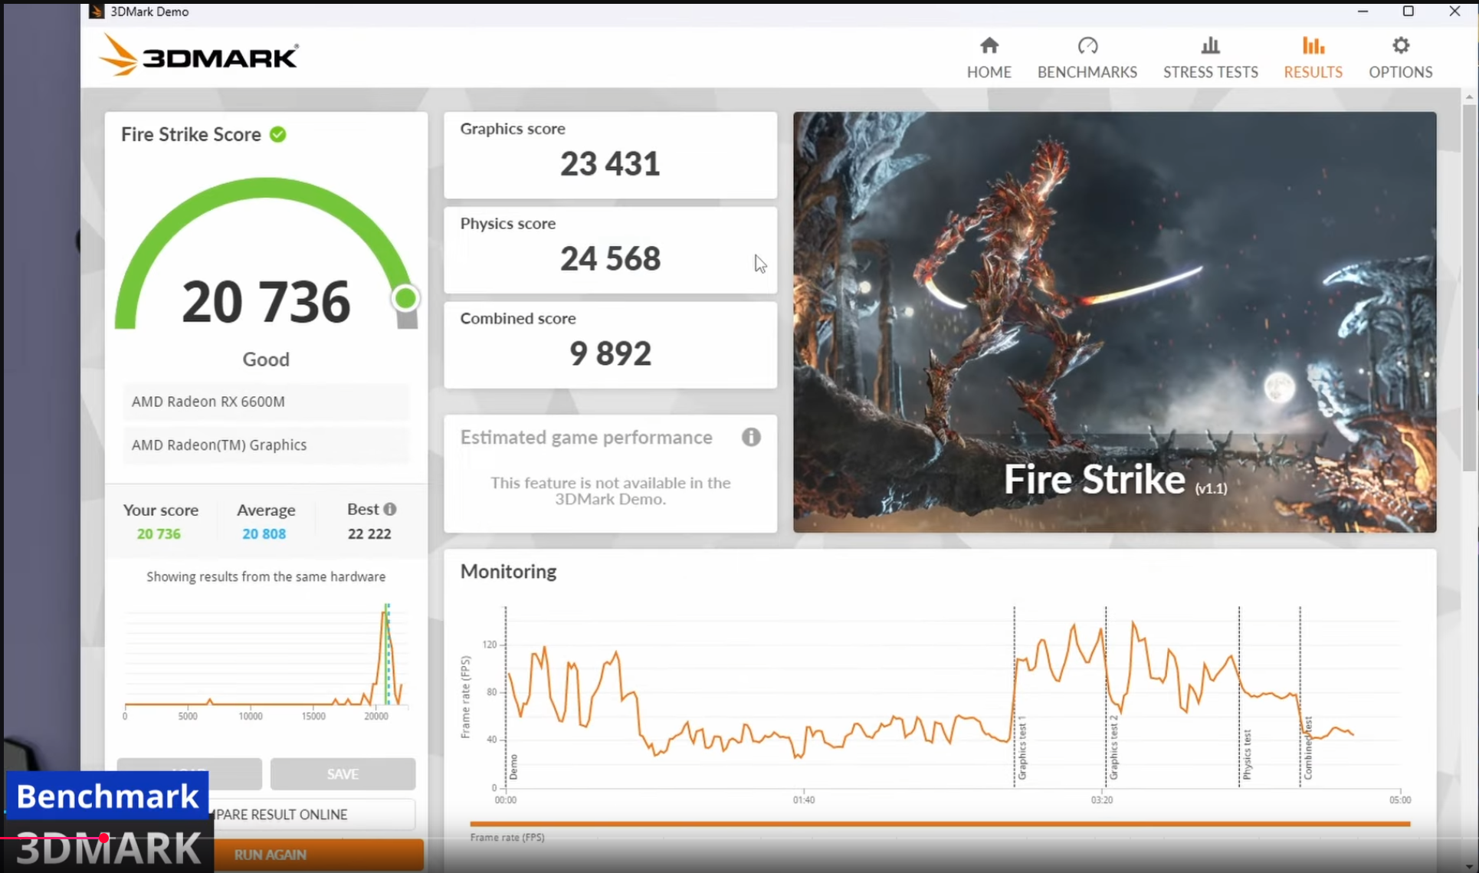
Task: Click the Best score 22 222
Action: click(x=369, y=534)
